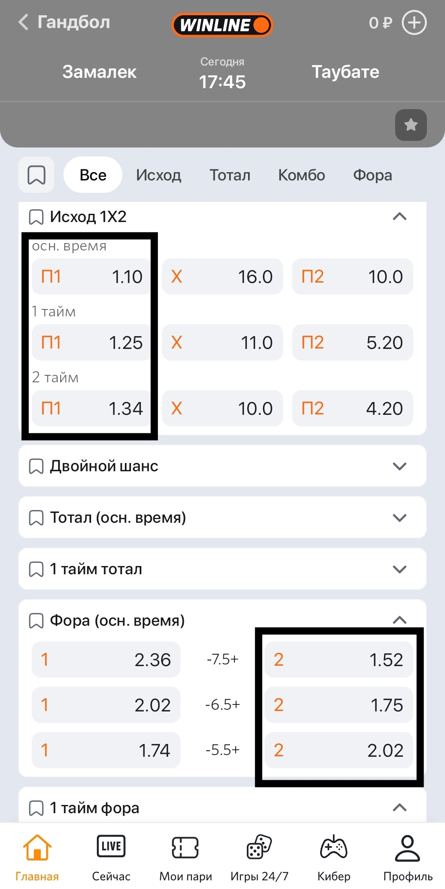The height and width of the screenshot is (889, 445).
Task: Open the Кибер gamepad section
Action: (x=334, y=857)
